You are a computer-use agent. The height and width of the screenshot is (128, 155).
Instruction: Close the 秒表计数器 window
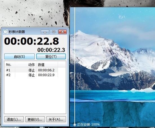point(63,32)
